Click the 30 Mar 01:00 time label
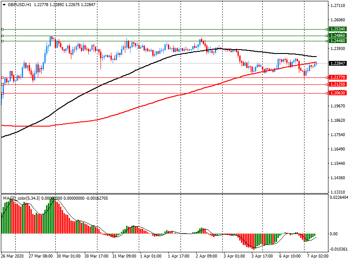Viewport: 348px width, 261px height. tap(68, 256)
